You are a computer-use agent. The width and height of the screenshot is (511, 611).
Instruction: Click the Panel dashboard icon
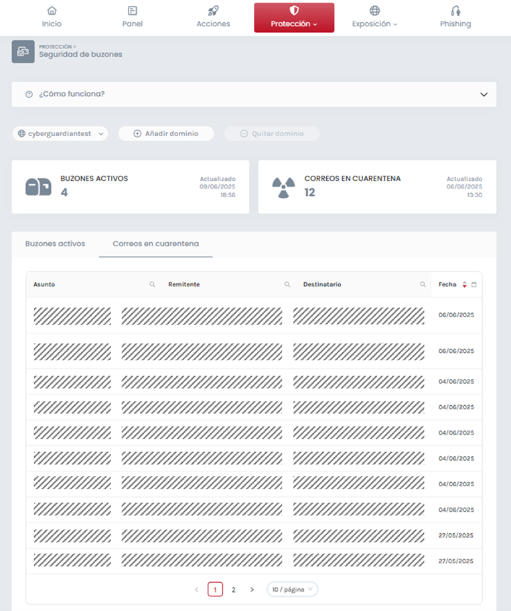coord(132,11)
